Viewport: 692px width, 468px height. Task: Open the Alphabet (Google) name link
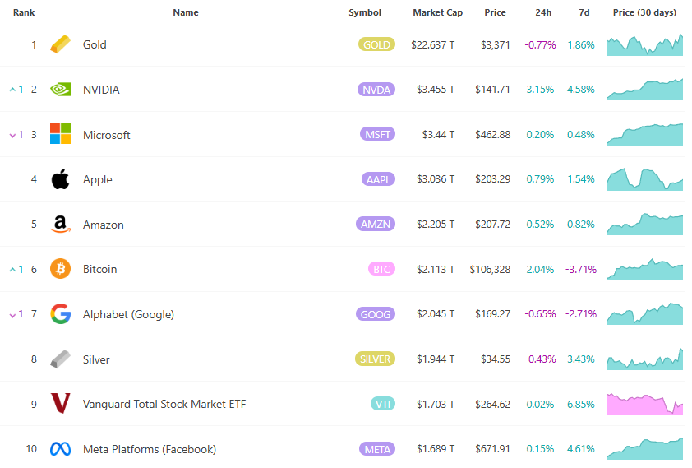(x=128, y=314)
